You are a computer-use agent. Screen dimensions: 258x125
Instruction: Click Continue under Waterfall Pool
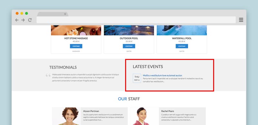point(182,46)
